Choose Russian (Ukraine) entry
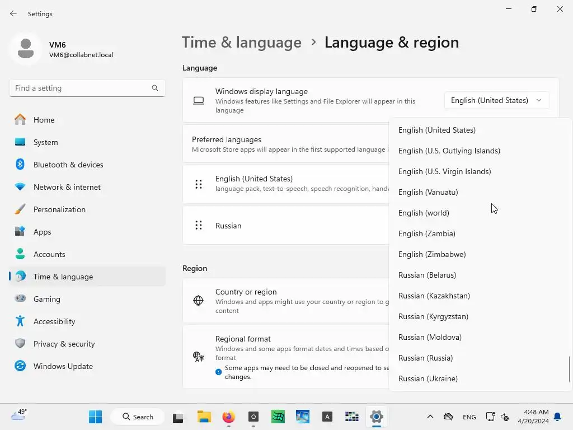573x430 pixels. 480,378
